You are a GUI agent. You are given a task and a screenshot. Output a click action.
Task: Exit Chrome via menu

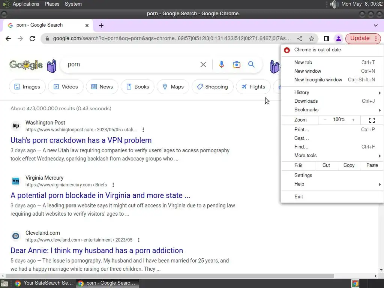tap(332, 196)
